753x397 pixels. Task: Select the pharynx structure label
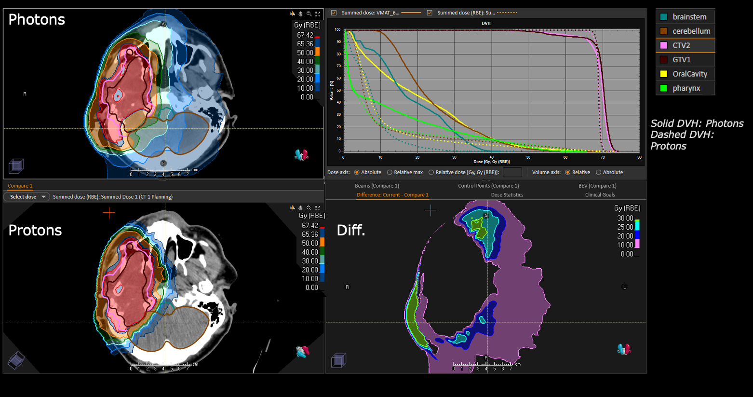click(x=686, y=88)
